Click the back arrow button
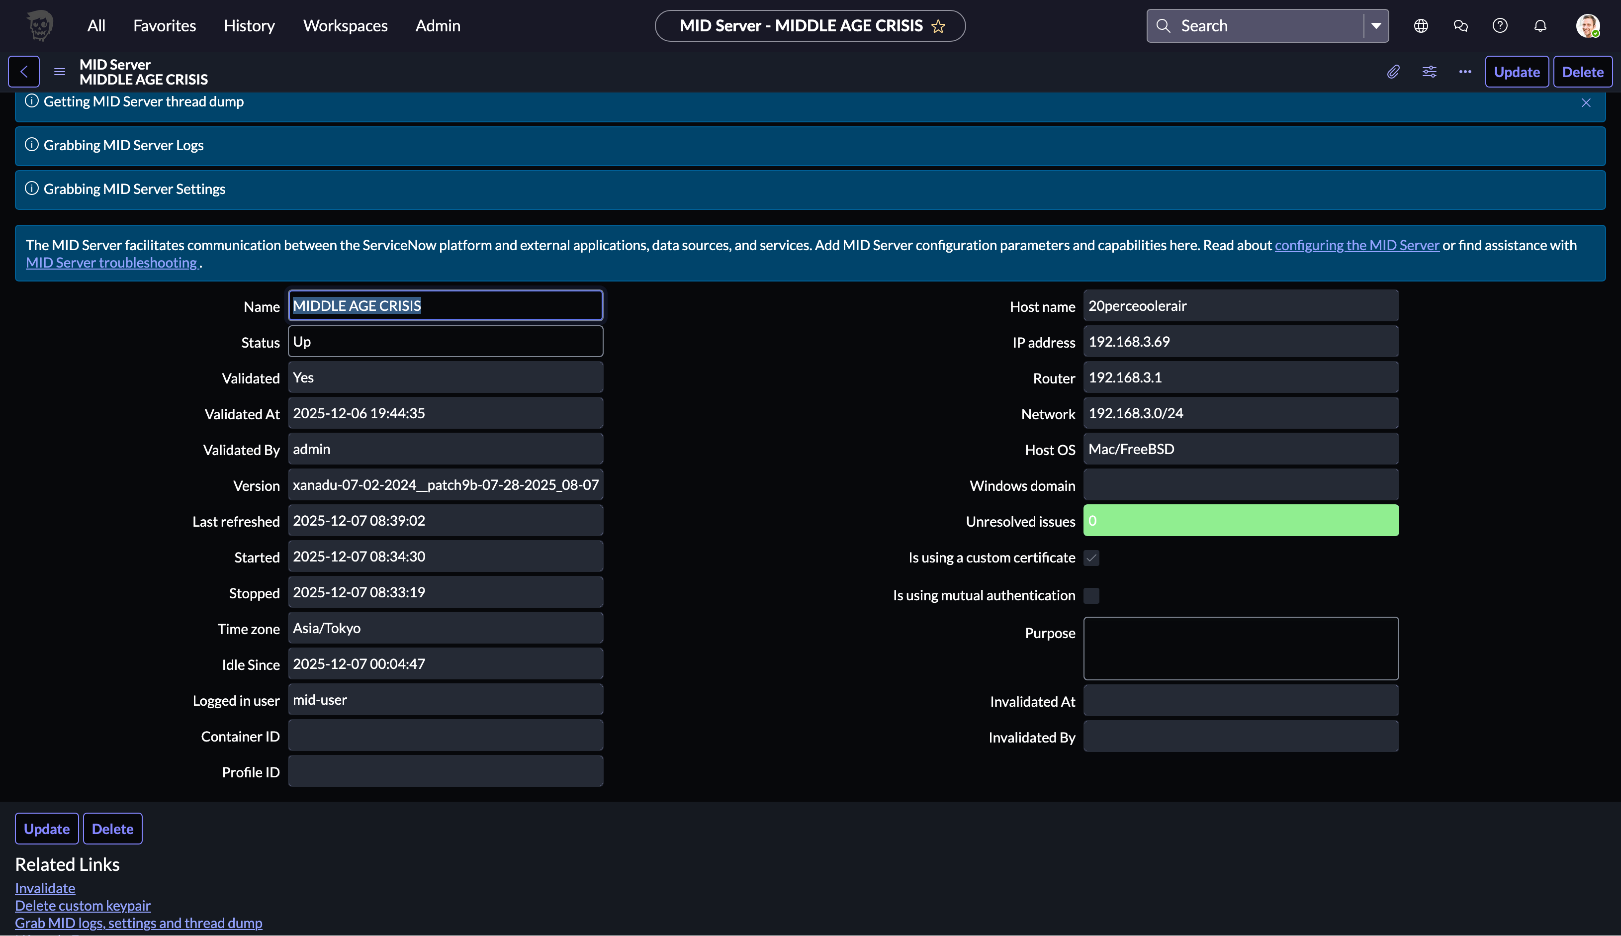This screenshot has height=936, width=1621. pyautogui.click(x=24, y=71)
